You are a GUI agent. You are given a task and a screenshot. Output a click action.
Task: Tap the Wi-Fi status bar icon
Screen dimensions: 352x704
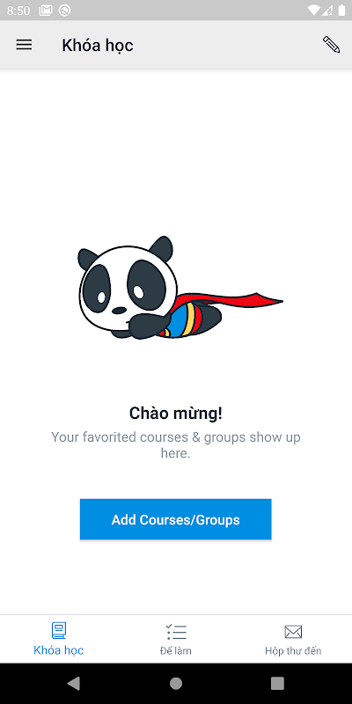pos(314,11)
